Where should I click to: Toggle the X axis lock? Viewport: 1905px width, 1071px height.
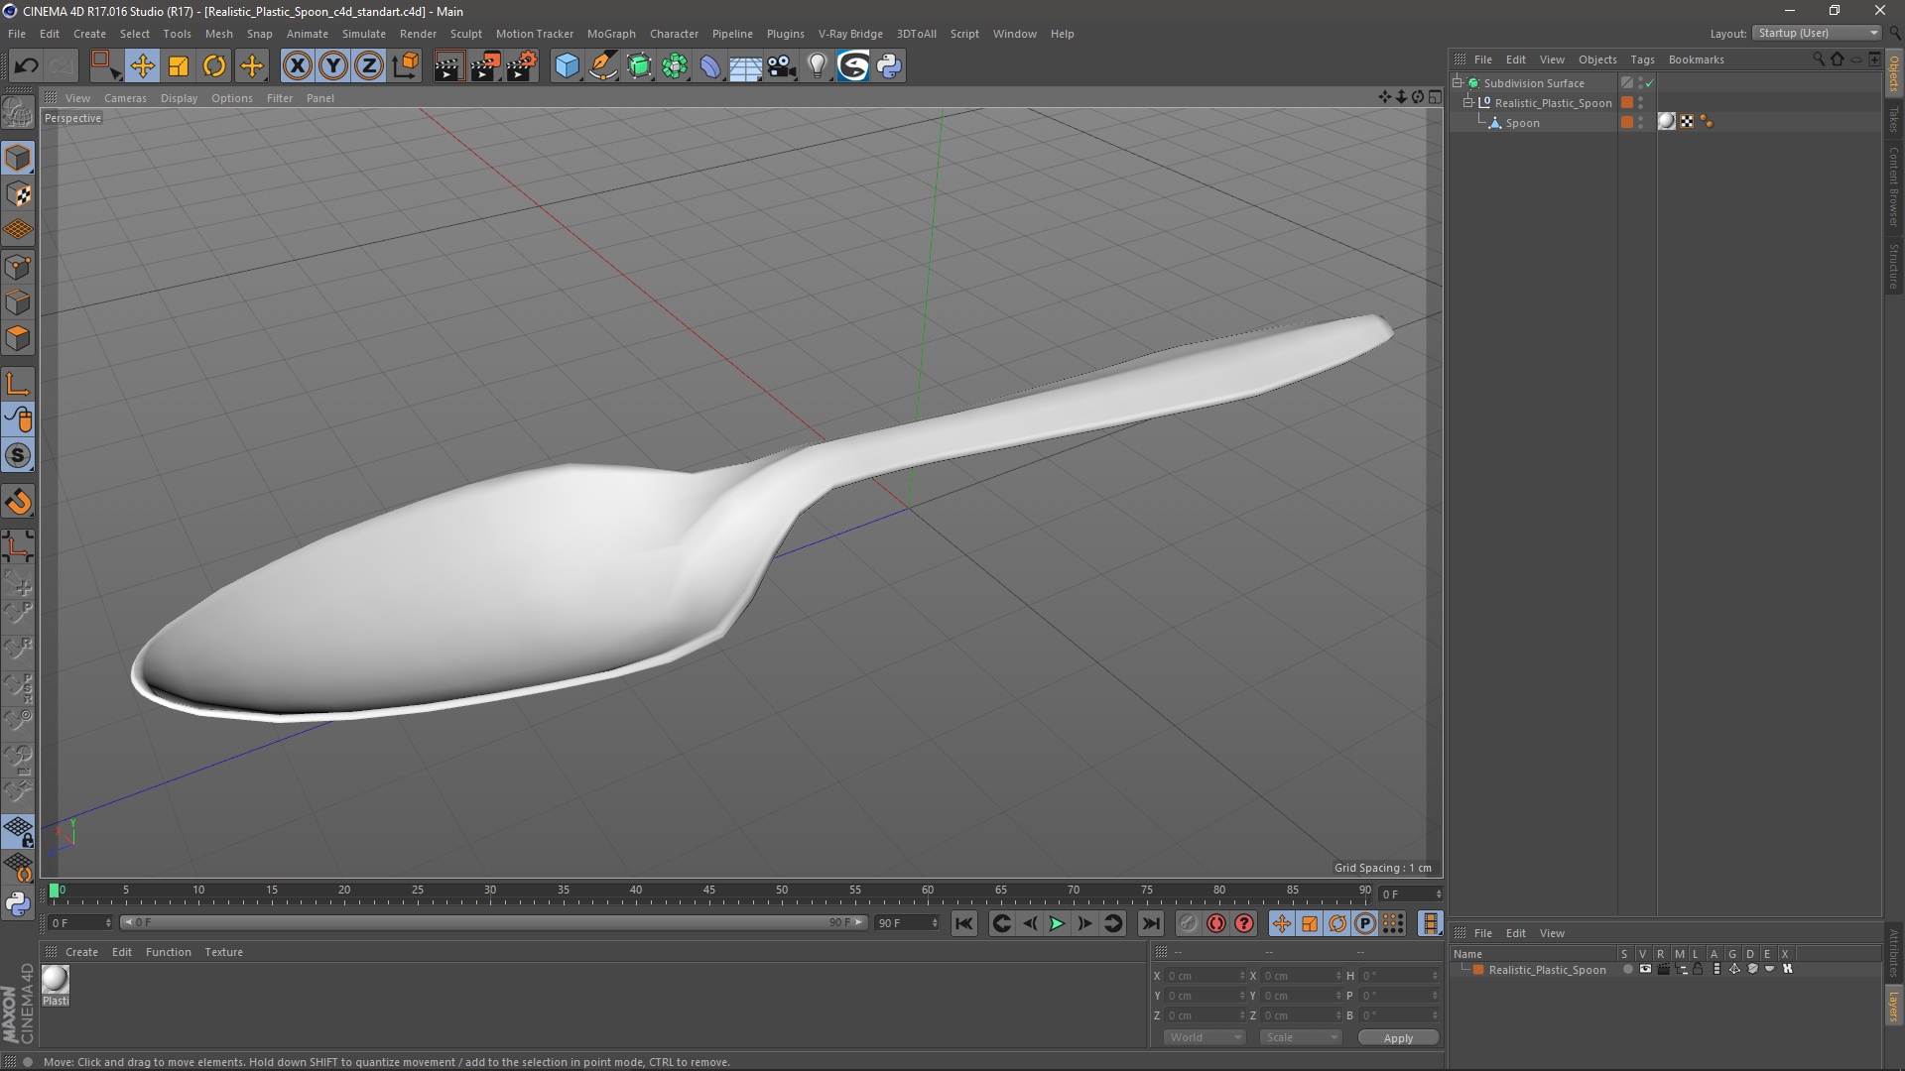[297, 66]
